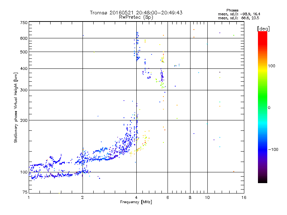Click the 'mean, sd,X: 88.8, 23.5' line
Image resolution: width=287 pixels, height=215 pixels.
tap(239, 18)
